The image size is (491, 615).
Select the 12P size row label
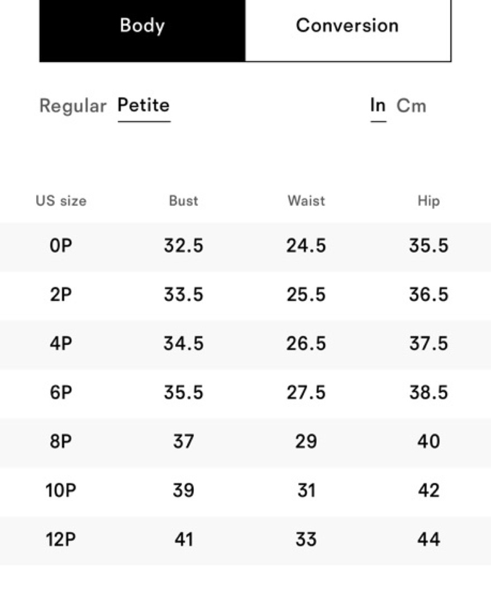[61, 540]
